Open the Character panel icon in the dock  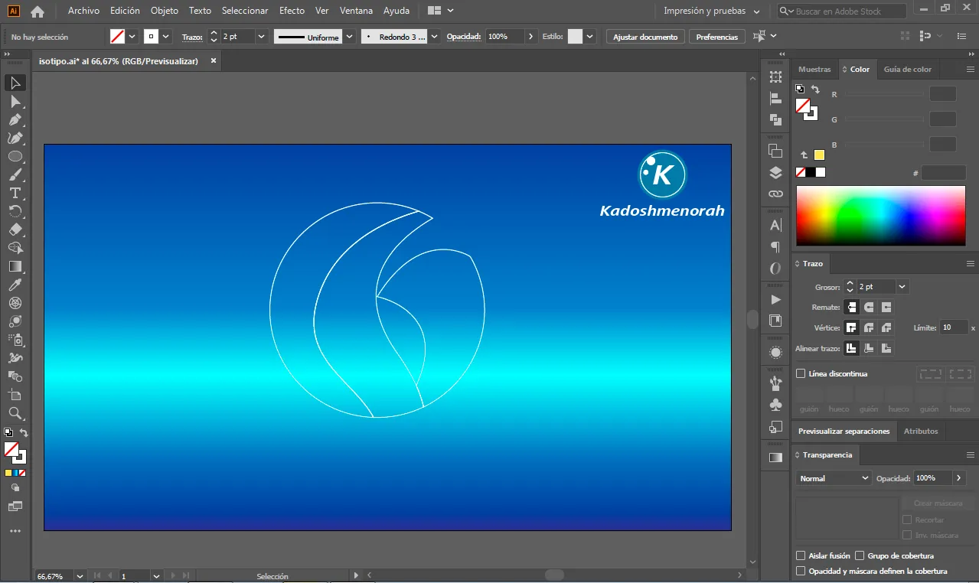point(775,225)
